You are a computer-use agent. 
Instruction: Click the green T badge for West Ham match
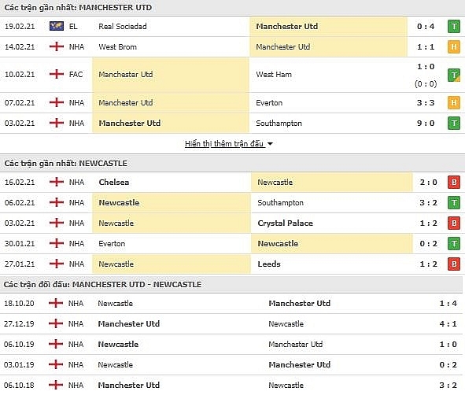[454, 75]
